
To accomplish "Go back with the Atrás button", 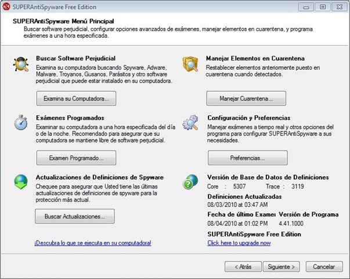I will point(243,267).
